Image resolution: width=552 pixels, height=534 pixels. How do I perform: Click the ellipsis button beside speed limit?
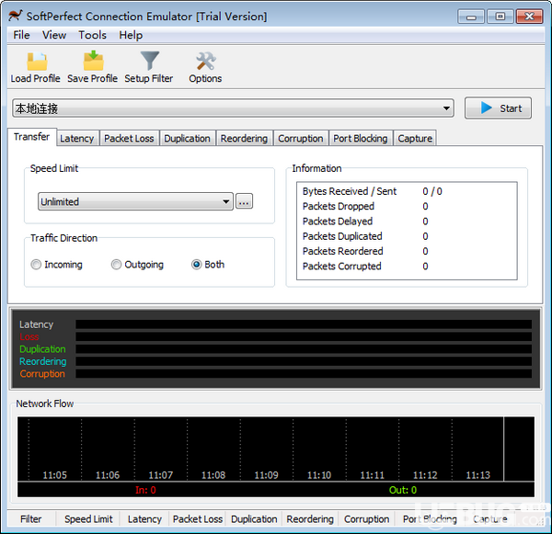point(244,201)
